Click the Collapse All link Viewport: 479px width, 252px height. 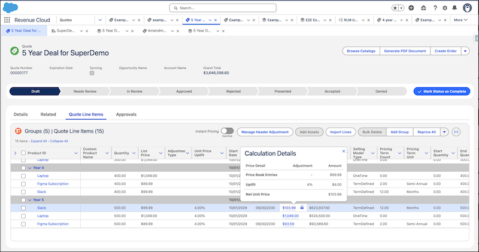tap(59, 141)
